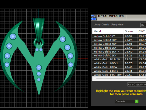Click the 26.67 grams value
This screenshot has height=110, width=146.
(x=129, y=75)
